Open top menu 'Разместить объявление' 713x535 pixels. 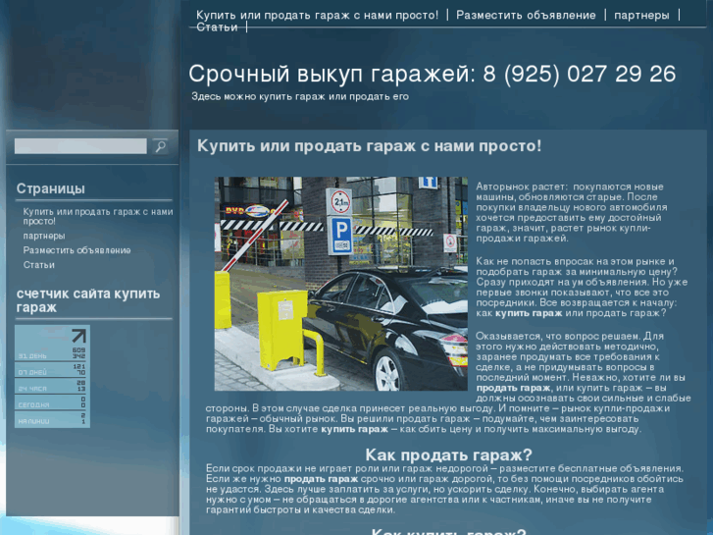(x=526, y=15)
